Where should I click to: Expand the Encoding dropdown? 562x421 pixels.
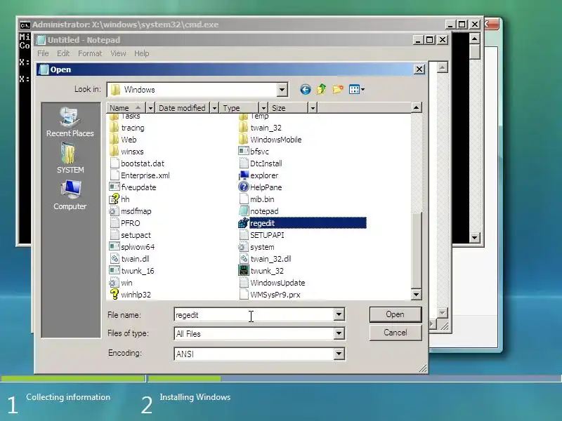pyautogui.click(x=339, y=354)
